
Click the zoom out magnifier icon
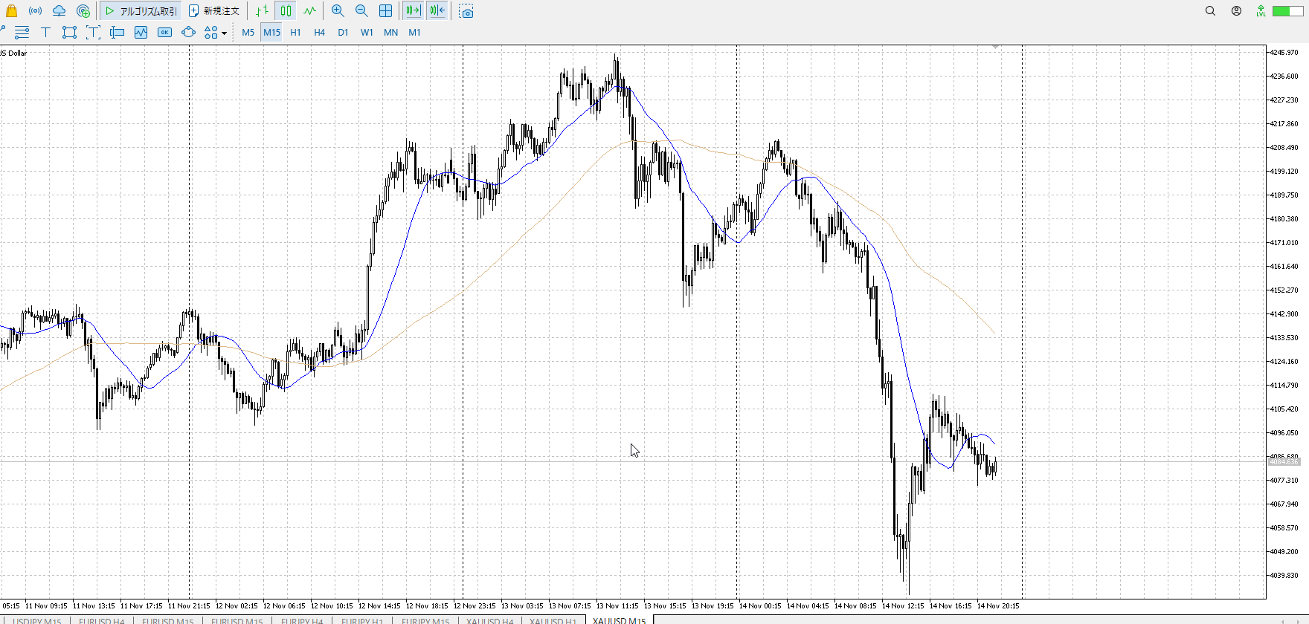[361, 11]
